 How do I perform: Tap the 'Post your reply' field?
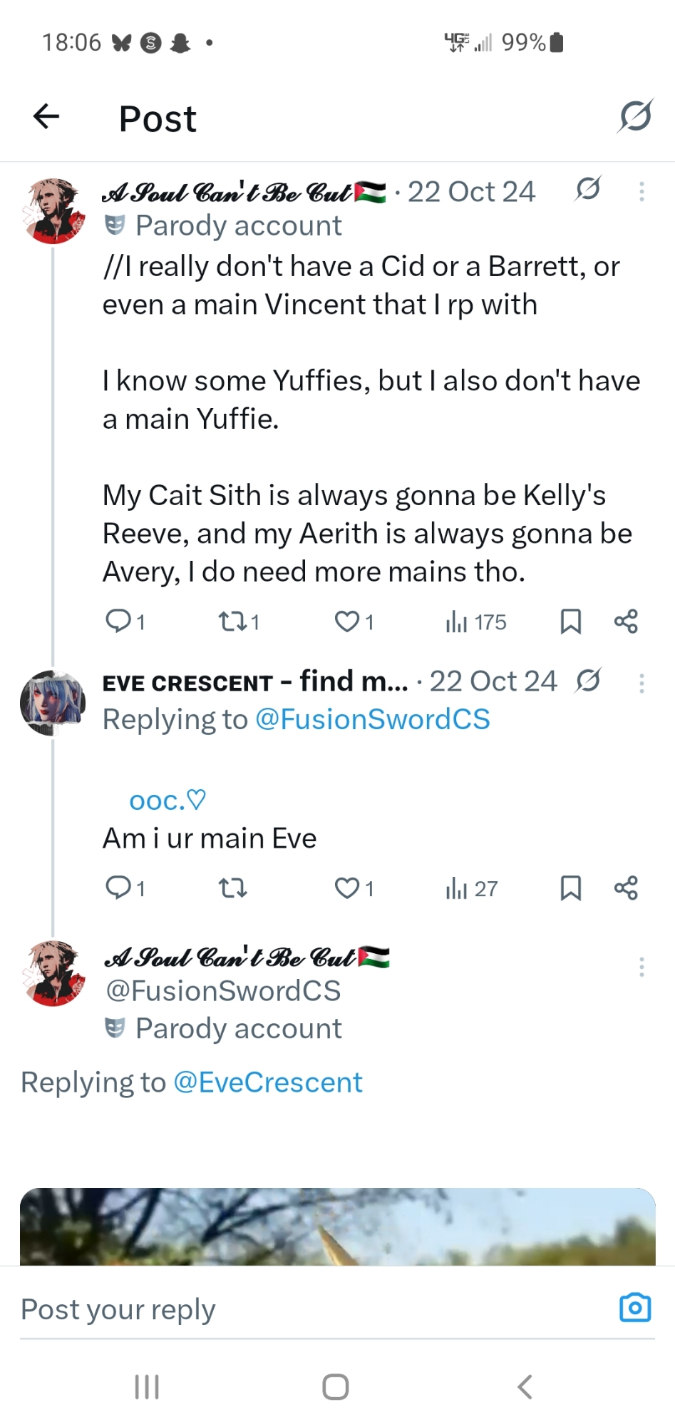pos(285,1309)
